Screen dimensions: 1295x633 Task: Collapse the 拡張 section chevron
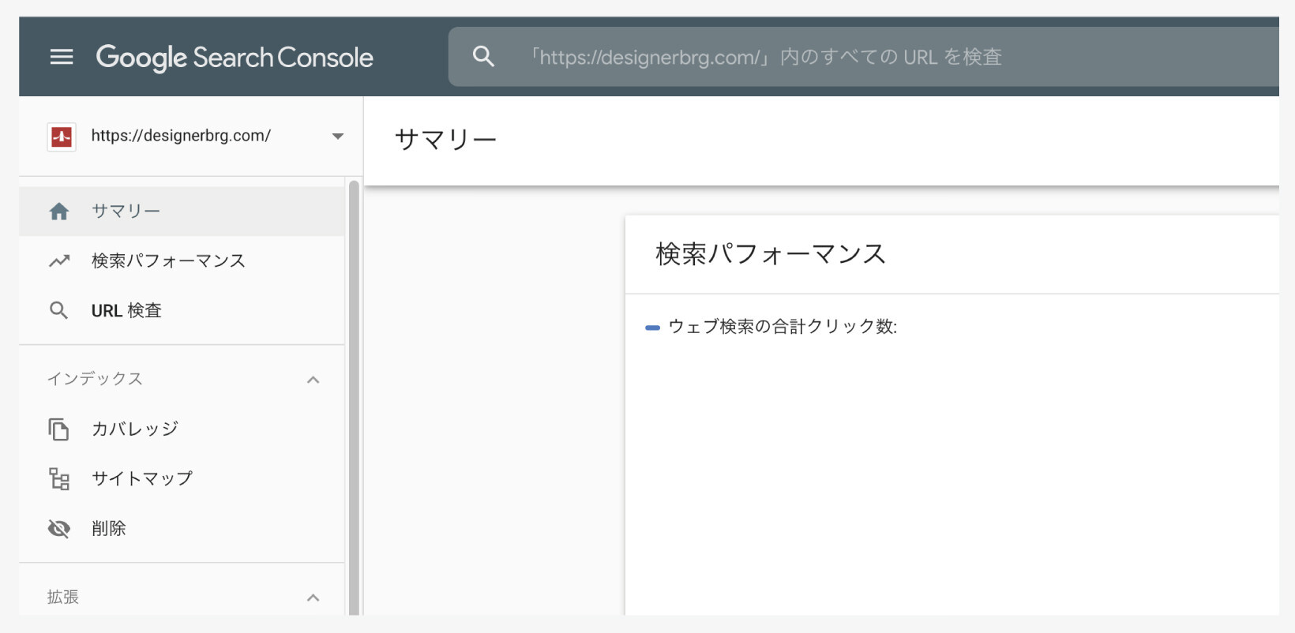coord(313,597)
